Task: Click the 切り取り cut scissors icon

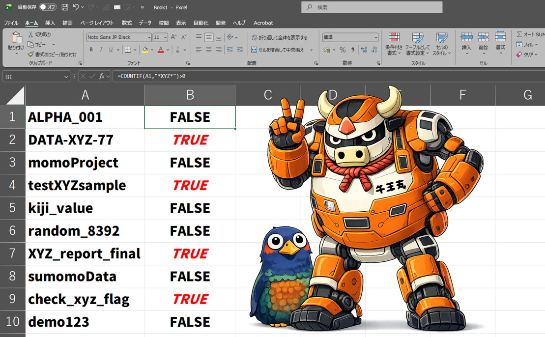Action: click(x=30, y=35)
